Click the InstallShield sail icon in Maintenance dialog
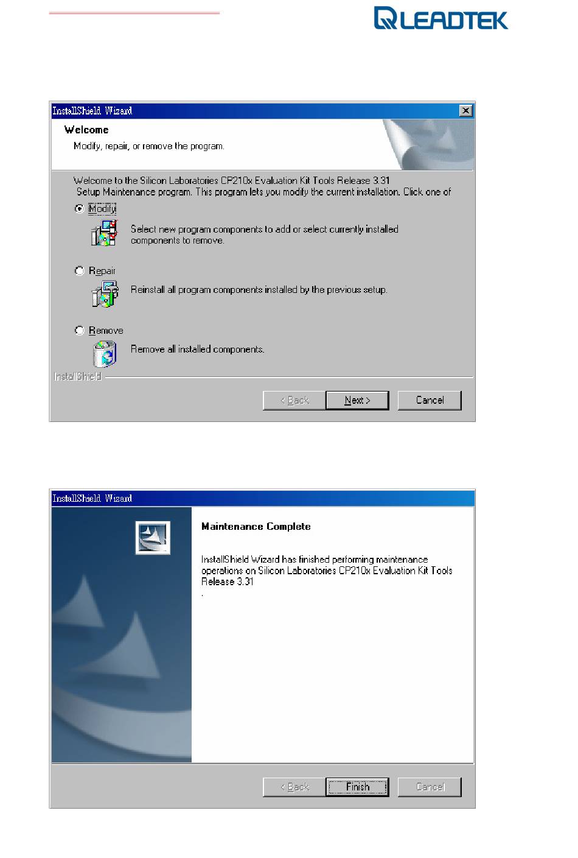This screenshot has width=578, height=858. pyautogui.click(x=153, y=538)
